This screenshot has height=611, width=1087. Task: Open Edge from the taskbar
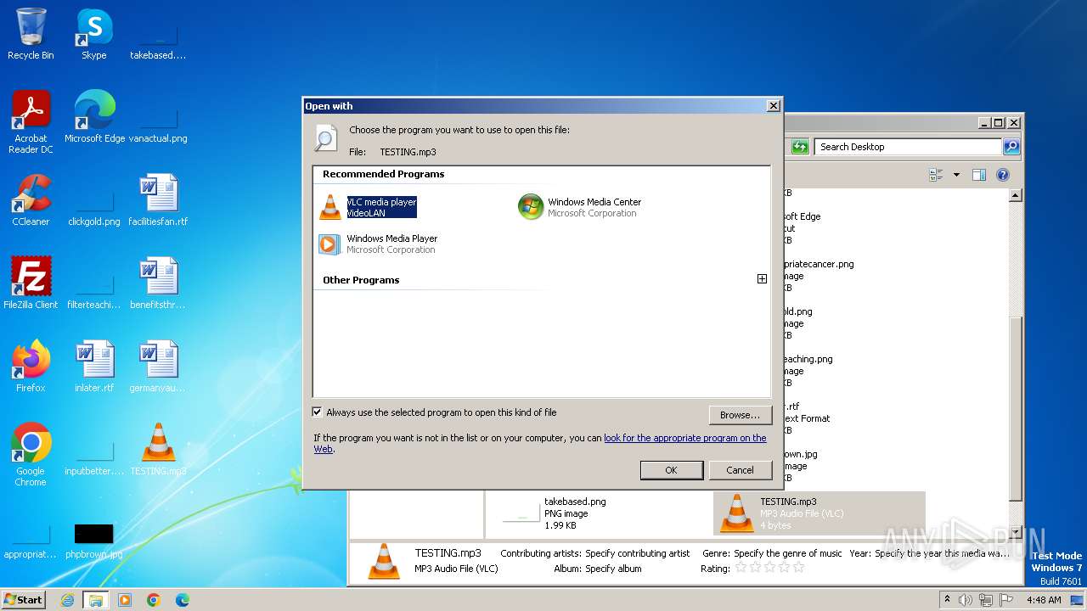182,600
